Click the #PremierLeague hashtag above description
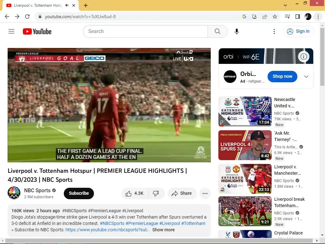 (x=104, y=211)
